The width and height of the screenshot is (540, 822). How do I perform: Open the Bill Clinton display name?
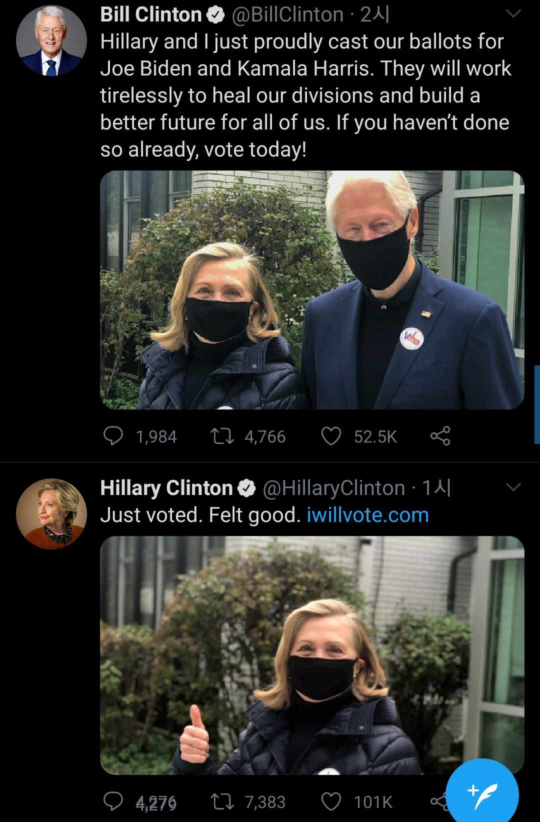click(150, 15)
